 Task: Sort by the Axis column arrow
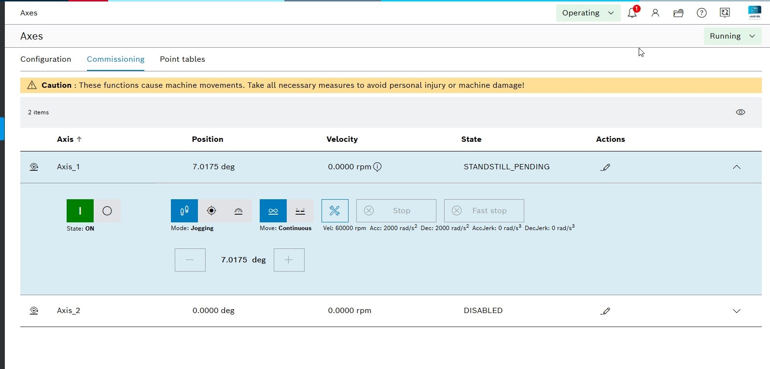click(79, 139)
